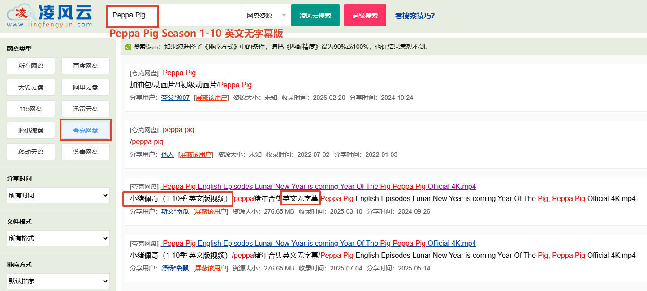Click 屏蔽该用户 next to 他人
This screenshot has height=291, width=647.
coord(195,154)
